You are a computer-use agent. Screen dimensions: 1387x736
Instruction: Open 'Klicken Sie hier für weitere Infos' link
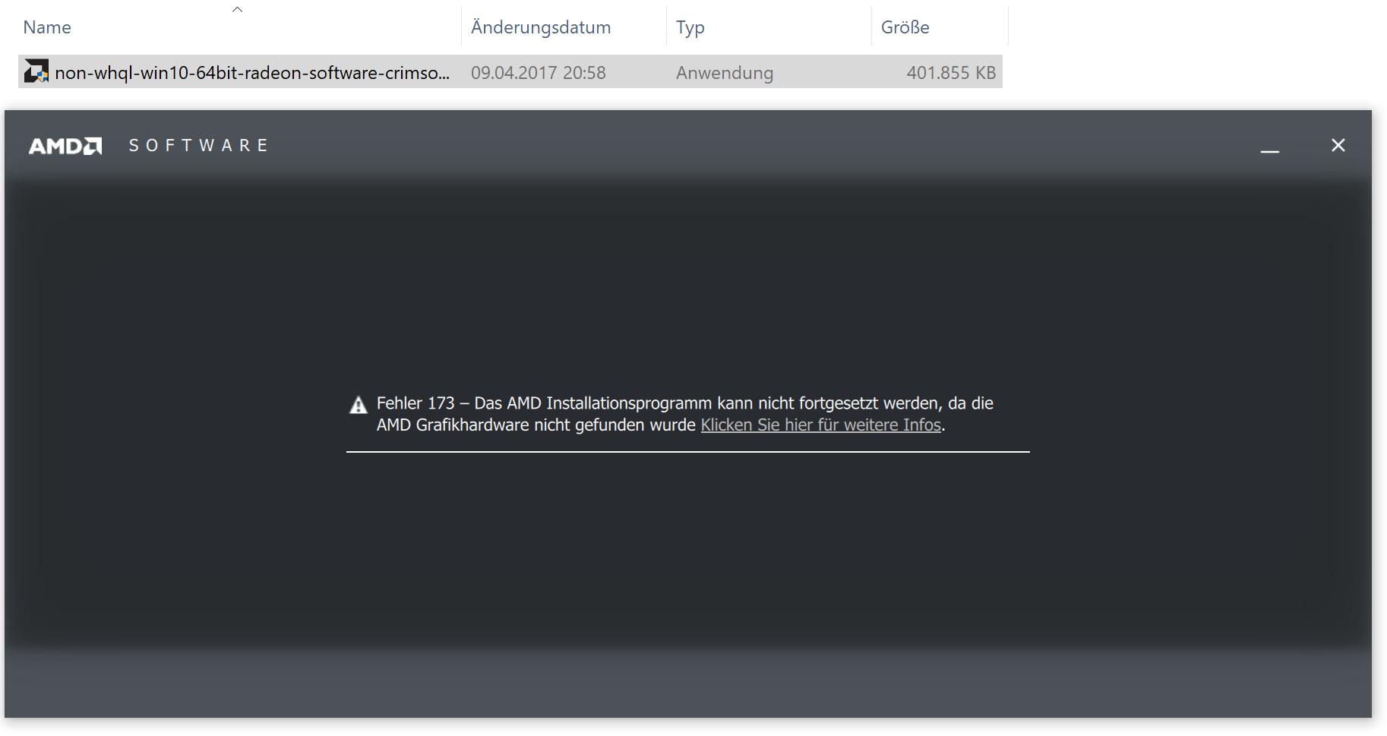point(821,425)
